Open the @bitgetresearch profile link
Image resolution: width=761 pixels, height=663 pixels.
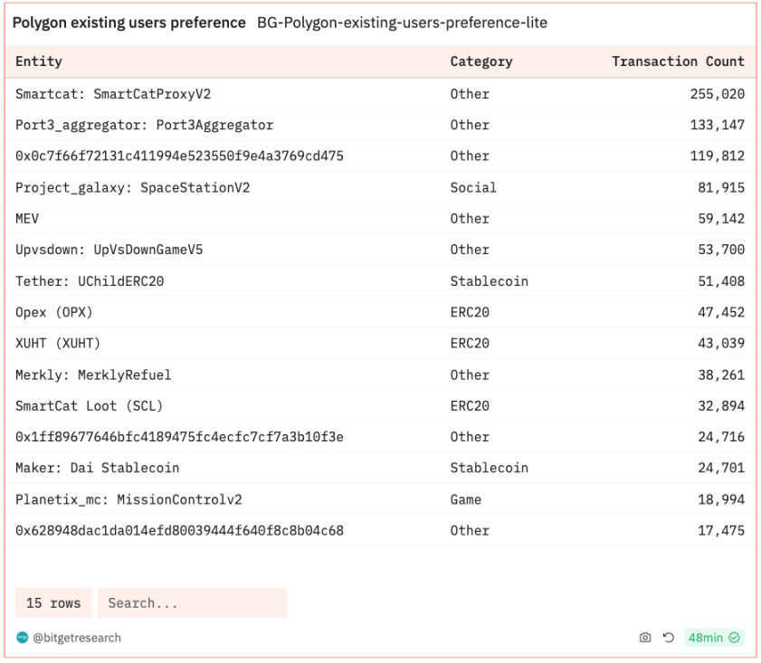(x=77, y=638)
